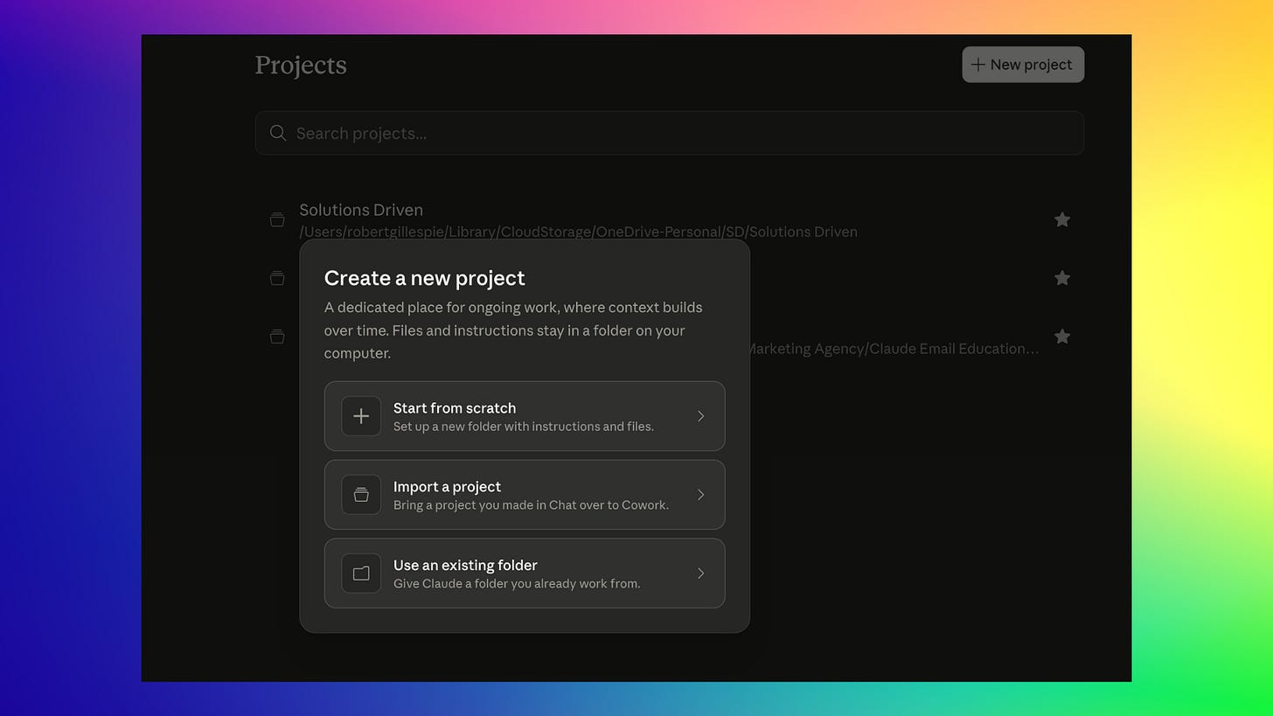Click the project icon beside Solutions Driven
1273x716 pixels.
tap(277, 220)
